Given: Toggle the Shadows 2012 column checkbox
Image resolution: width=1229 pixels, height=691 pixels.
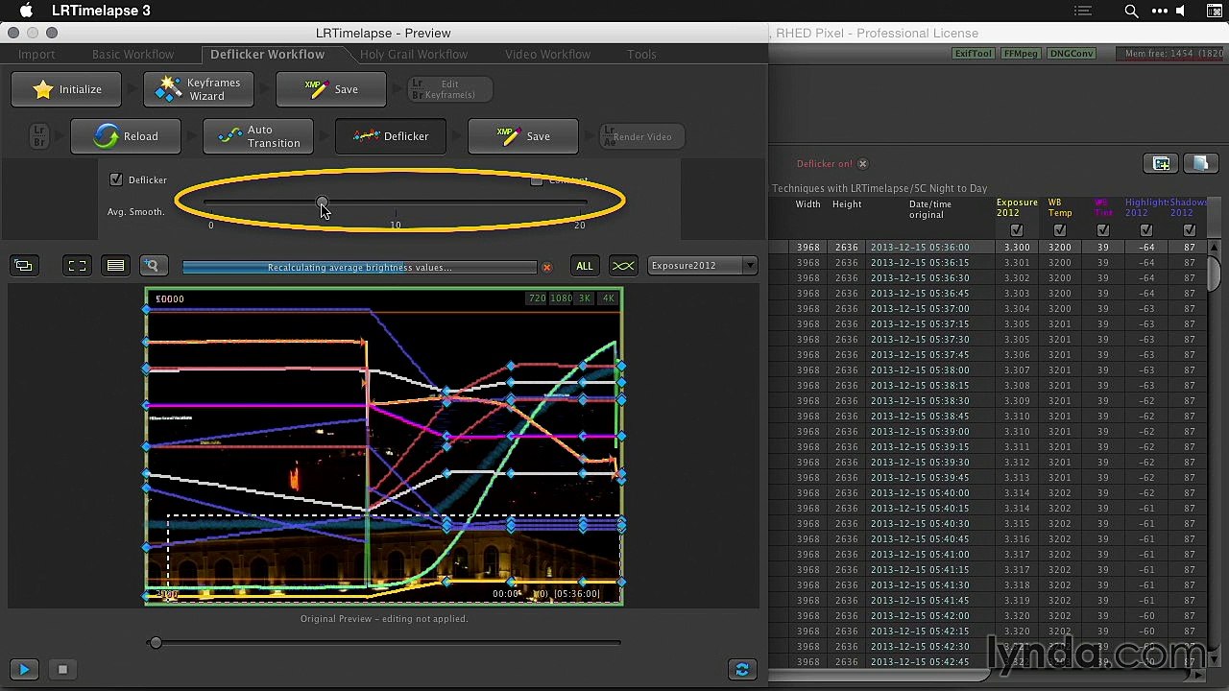Looking at the screenshot, I should click(1190, 230).
